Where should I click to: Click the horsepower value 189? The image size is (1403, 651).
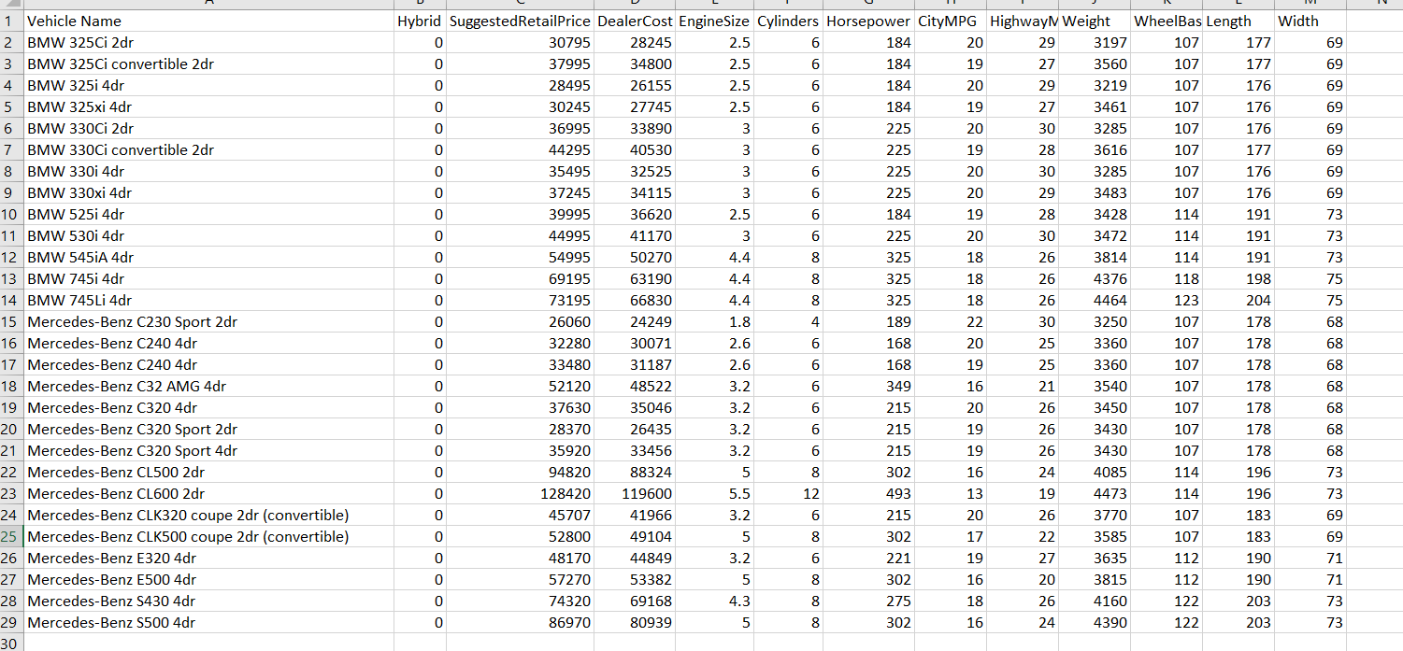tap(868, 321)
